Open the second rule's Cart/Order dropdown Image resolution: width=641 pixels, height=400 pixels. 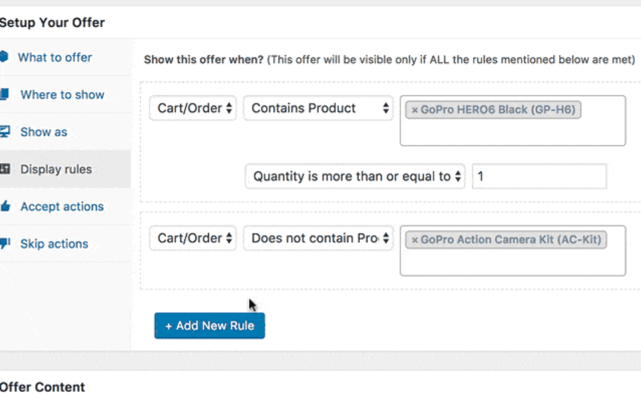tap(192, 238)
